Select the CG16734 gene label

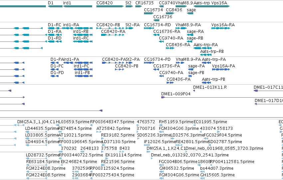[153, 10]
